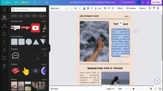Open the transparency control
This screenshot has height=91, width=163.
coord(150,8)
